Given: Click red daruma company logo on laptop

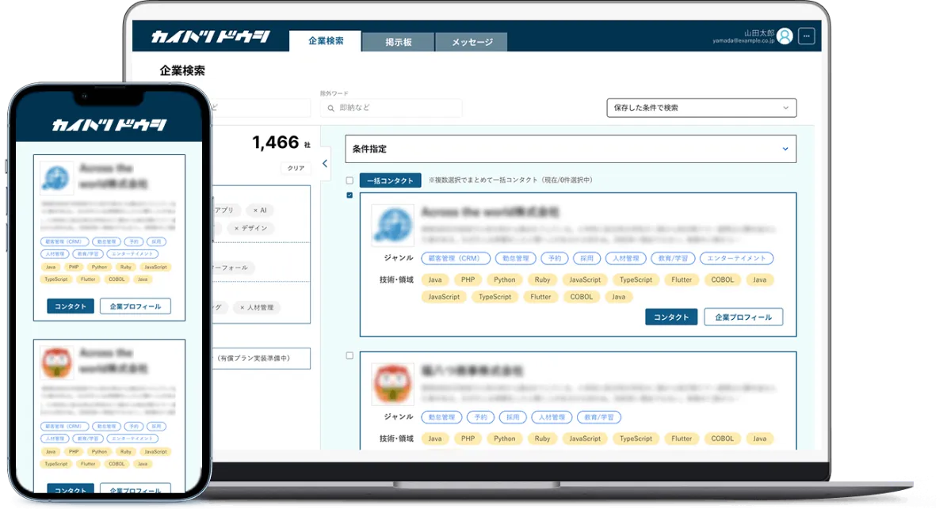Looking at the screenshot, I should tap(392, 384).
